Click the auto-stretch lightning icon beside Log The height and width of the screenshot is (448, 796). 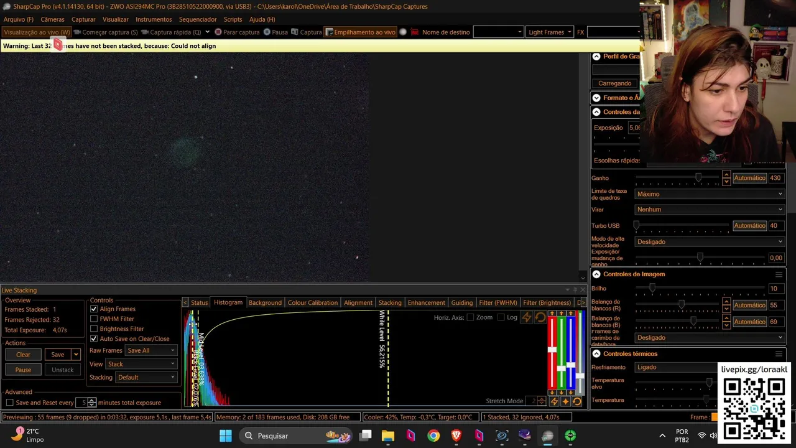(527, 318)
